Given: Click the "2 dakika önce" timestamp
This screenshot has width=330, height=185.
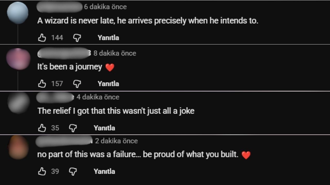Looking at the screenshot, I should click(116, 141).
